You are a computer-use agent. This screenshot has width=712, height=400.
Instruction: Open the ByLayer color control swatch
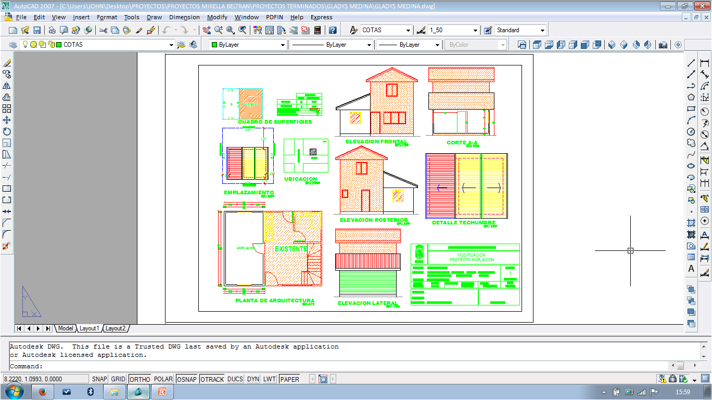tap(248, 45)
